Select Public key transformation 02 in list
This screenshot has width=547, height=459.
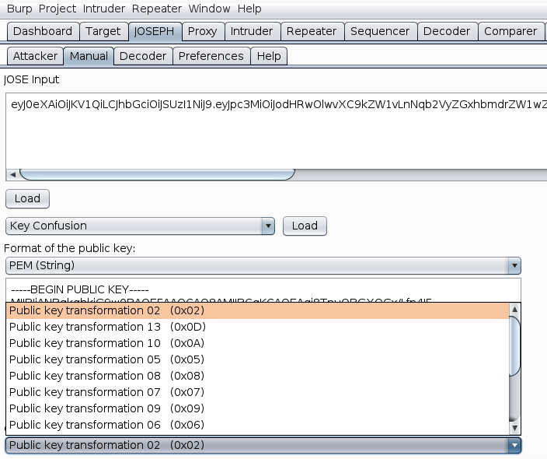(258, 310)
